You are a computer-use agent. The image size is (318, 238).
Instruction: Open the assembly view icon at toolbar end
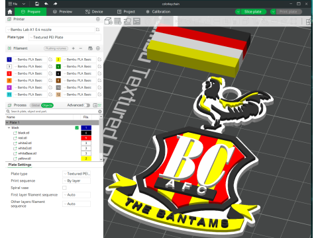click(x=309, y=21)
